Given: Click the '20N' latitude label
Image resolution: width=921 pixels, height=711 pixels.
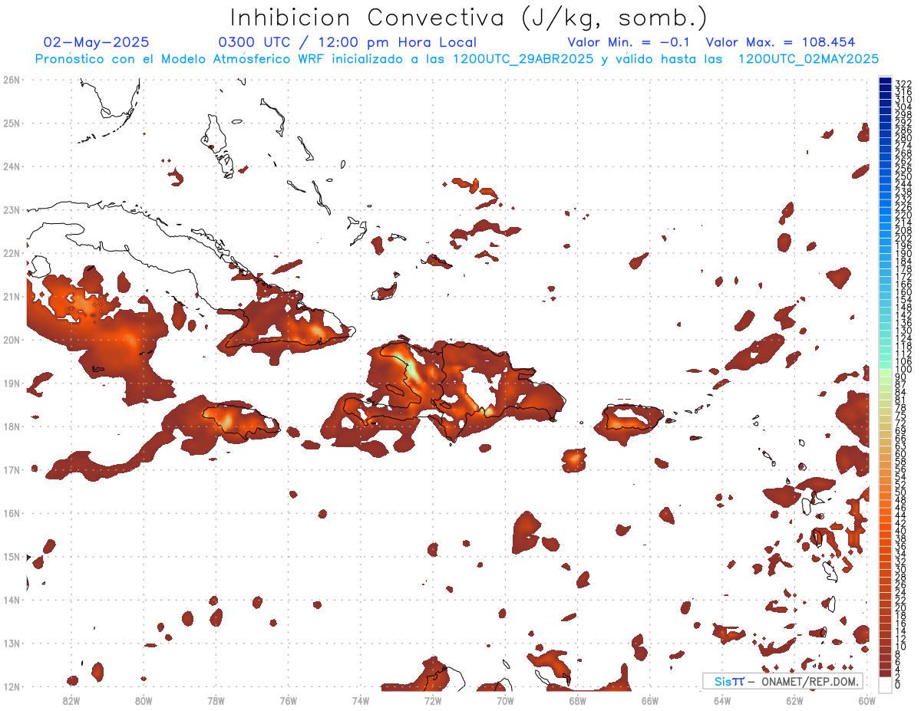Looking at the screenshot, I should [11, 340].
